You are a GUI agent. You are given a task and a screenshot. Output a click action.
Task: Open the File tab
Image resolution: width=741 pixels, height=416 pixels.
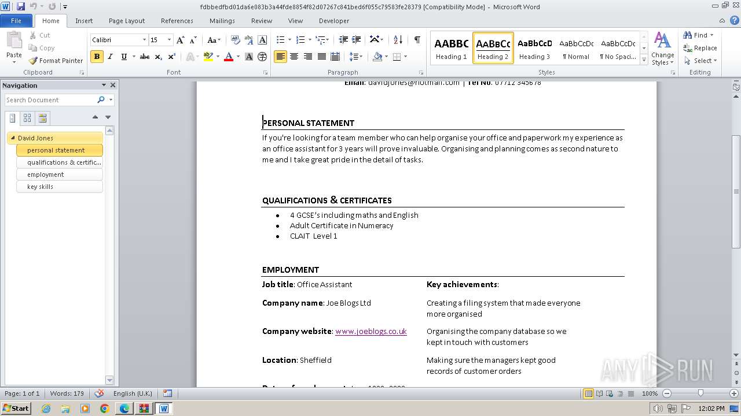click(x=16, y=21)
